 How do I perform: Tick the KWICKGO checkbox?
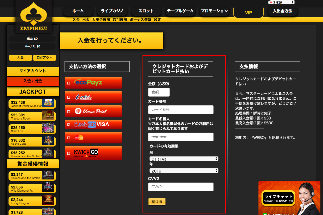pos(68,153)
